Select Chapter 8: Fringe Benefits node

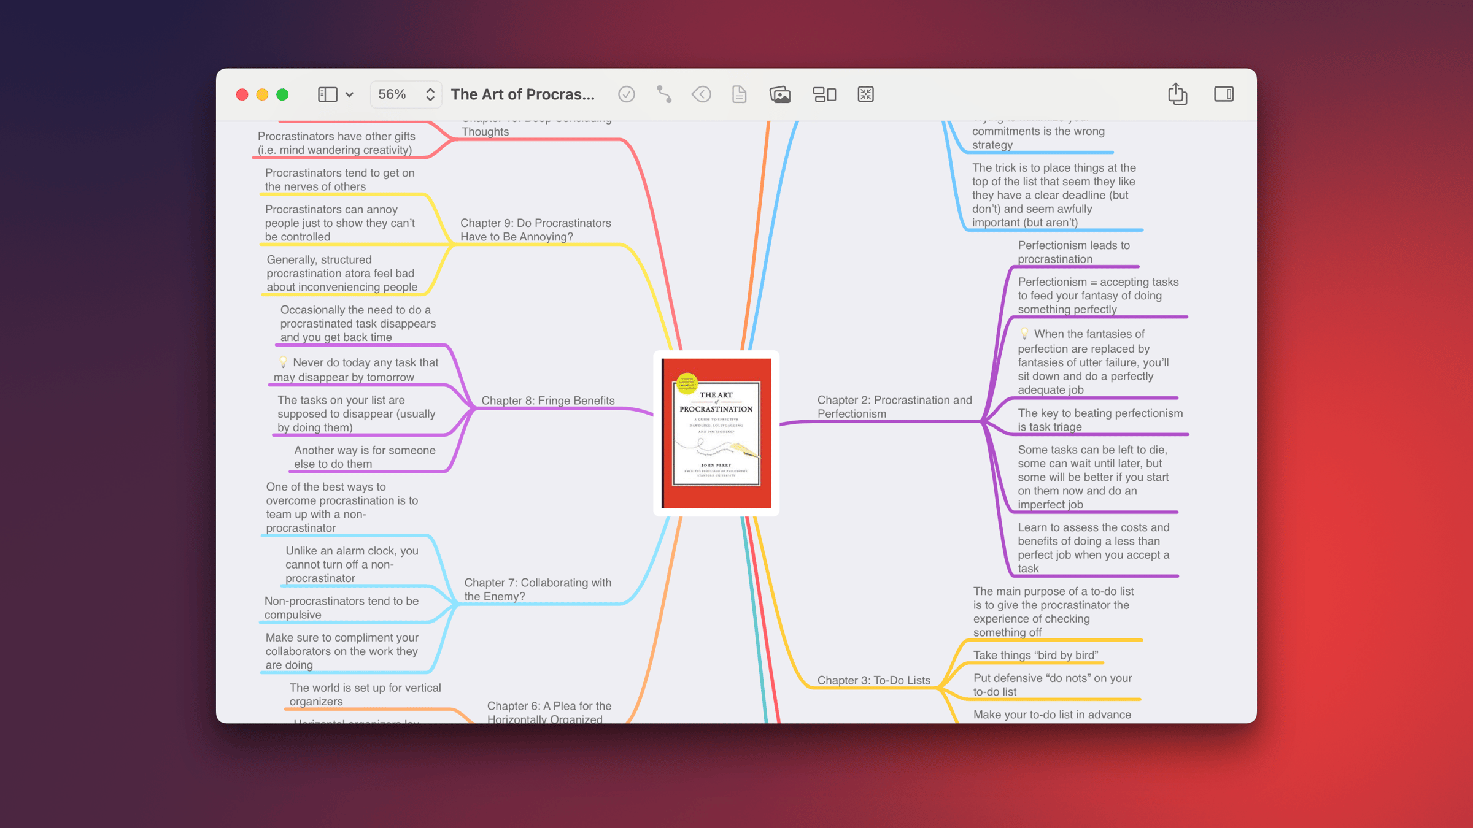coord(547,401)
